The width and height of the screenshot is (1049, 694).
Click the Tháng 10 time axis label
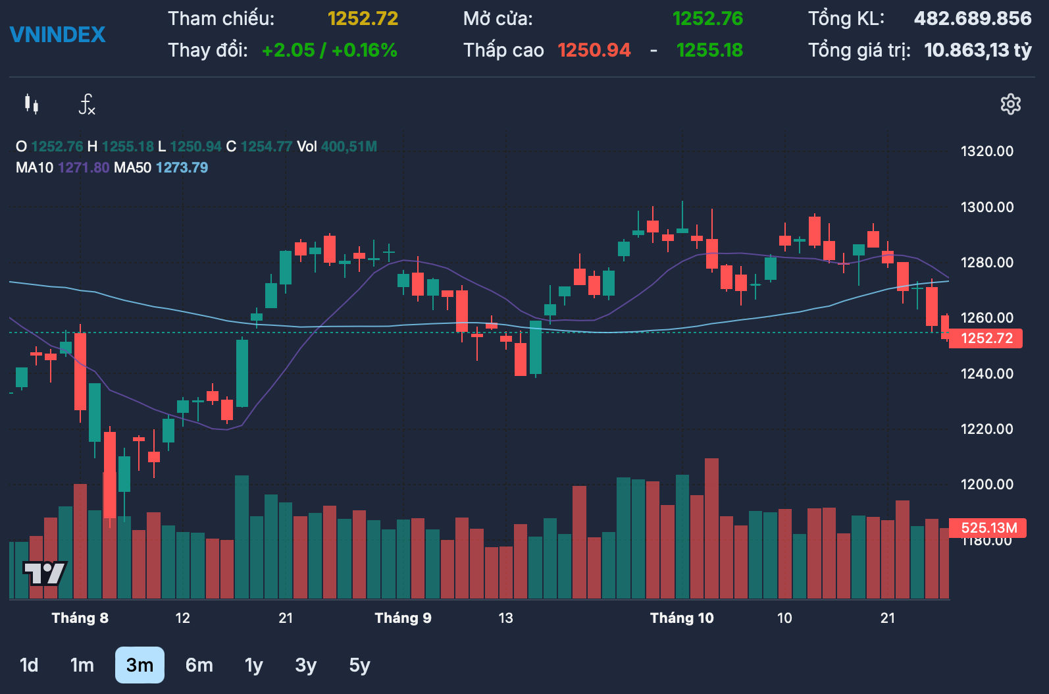[x=682, y=618]
